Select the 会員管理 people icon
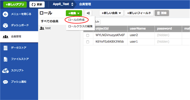Image resolution: width=190 pixels, height=100 pixels. tap(6, 37)
